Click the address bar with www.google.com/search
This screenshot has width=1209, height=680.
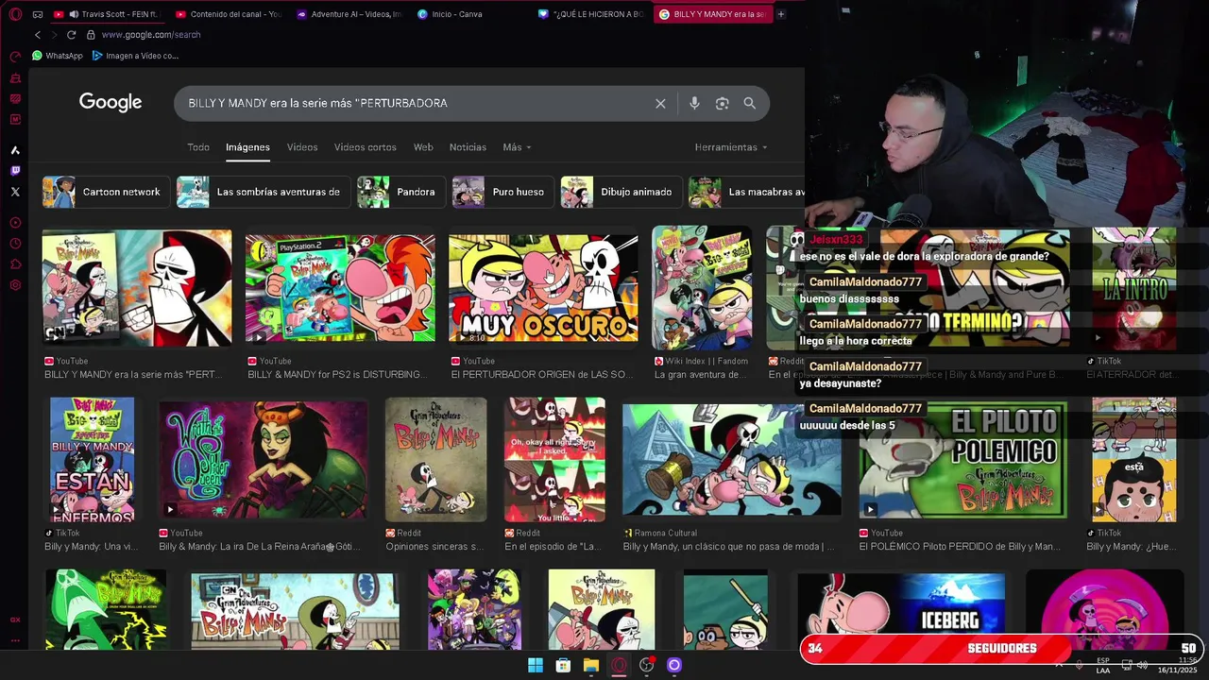click(151, 35)
